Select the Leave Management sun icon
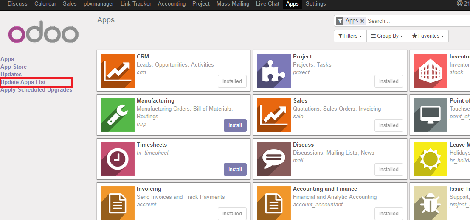This screenshot has width=470, height=220. (x=431, y=159)
